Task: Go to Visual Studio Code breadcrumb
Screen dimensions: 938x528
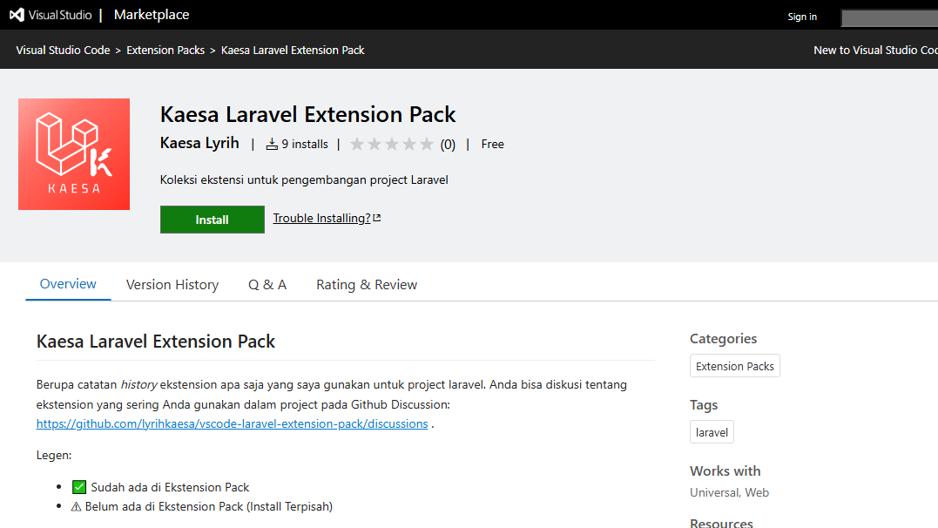Action: click(x=63, y=51)
